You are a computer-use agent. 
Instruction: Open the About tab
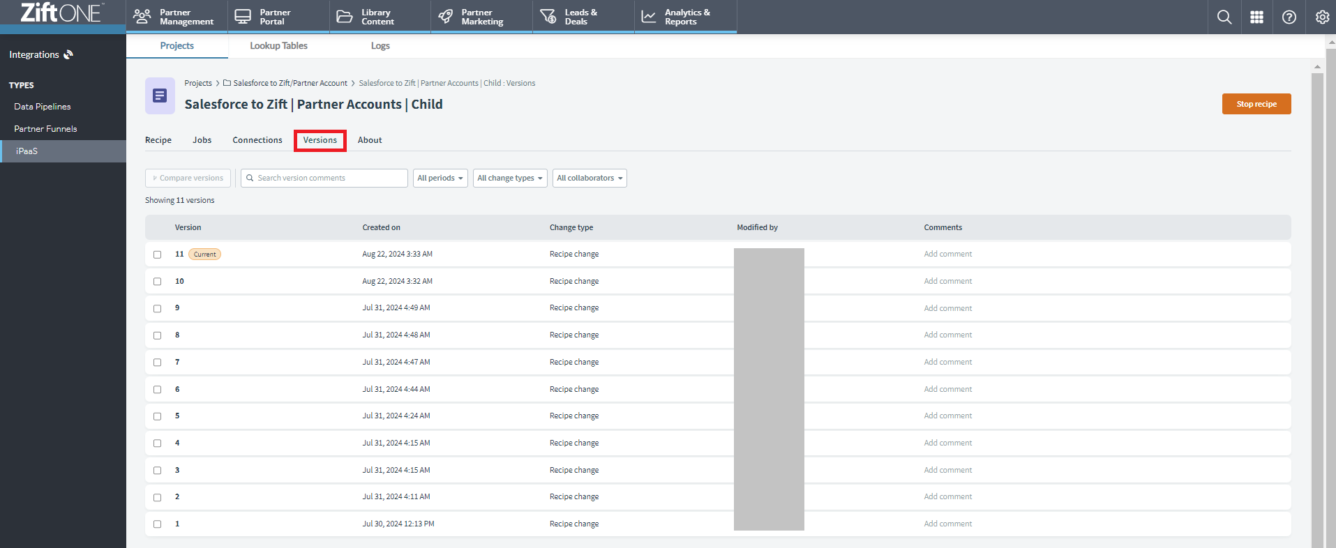tap(370, 140)
